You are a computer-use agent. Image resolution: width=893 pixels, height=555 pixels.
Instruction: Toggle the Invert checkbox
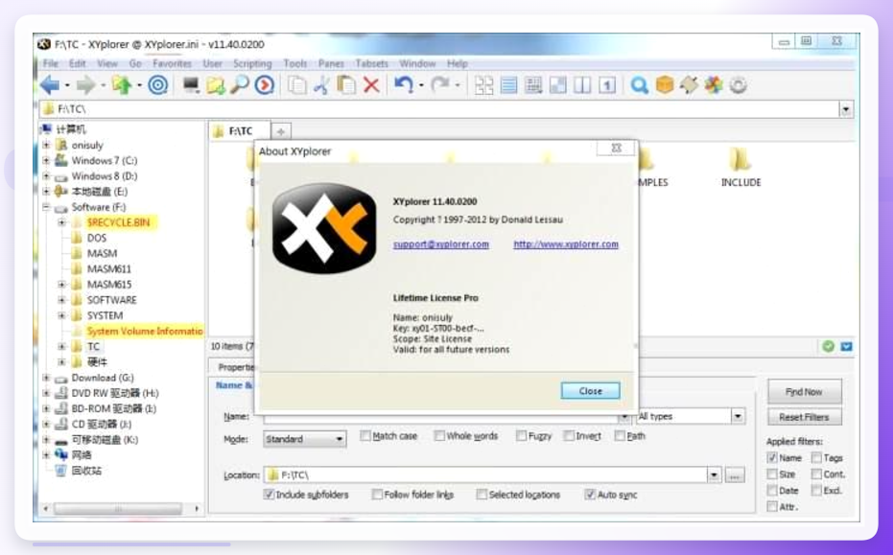(x=569, y=436)
